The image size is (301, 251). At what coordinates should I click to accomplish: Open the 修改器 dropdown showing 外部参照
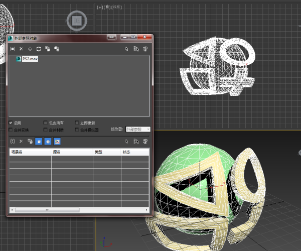(x=138, y=129)
